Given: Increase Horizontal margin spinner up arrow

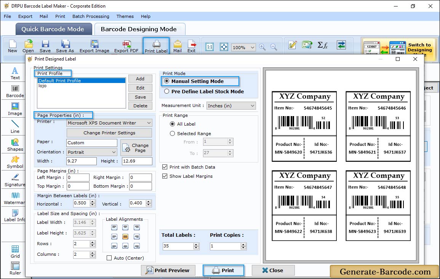Looking at the screenshot, I should (x=93, y=201).
